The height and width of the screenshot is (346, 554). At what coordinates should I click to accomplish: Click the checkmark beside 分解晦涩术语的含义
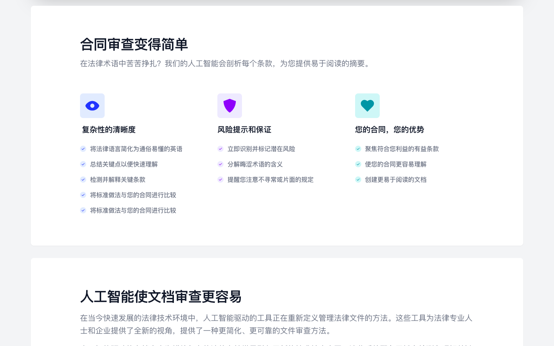coord(220,164)
